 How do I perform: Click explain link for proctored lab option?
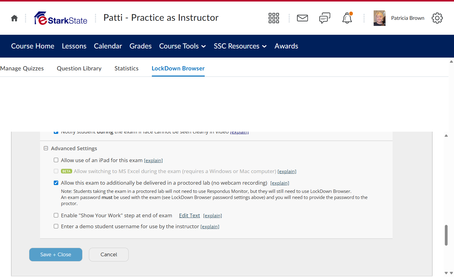pyautogui.click(x=280, y=183)
